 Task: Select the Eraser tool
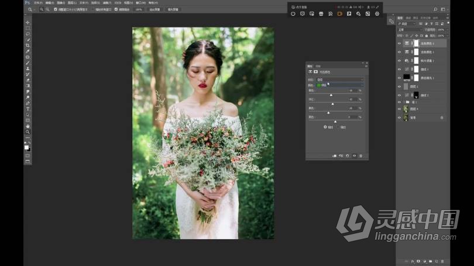(x=28, y=80)
